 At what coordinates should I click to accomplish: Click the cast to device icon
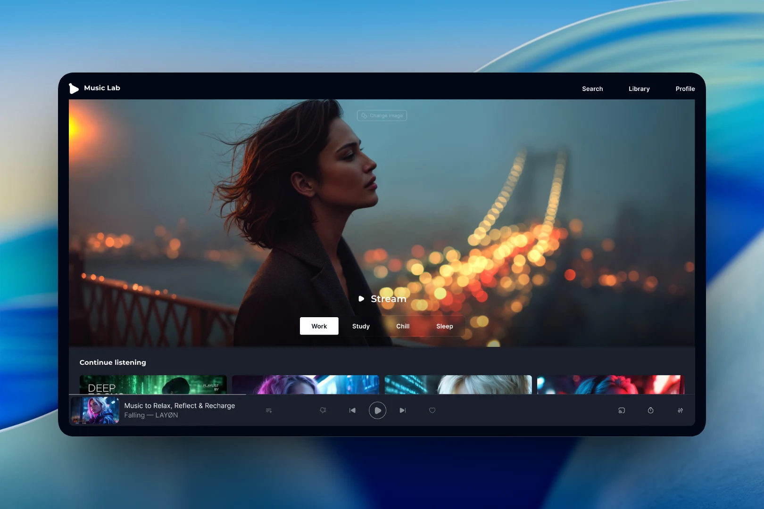pos(622,410)
